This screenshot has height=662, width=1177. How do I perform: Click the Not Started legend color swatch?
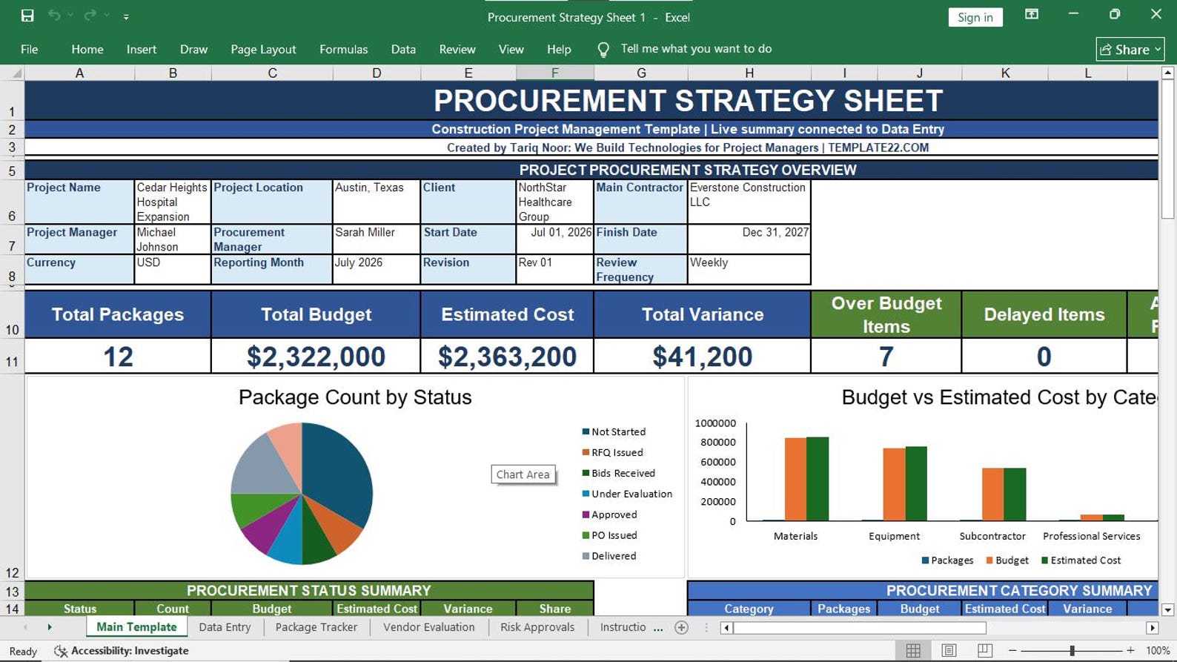(x=586, y=431)
